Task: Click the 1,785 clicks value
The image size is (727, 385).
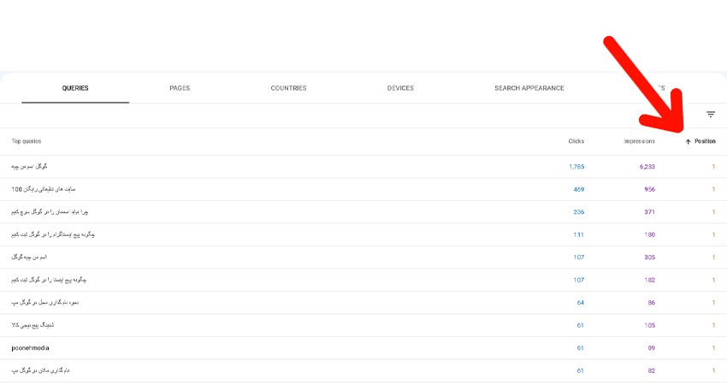Action: [576, 167]
